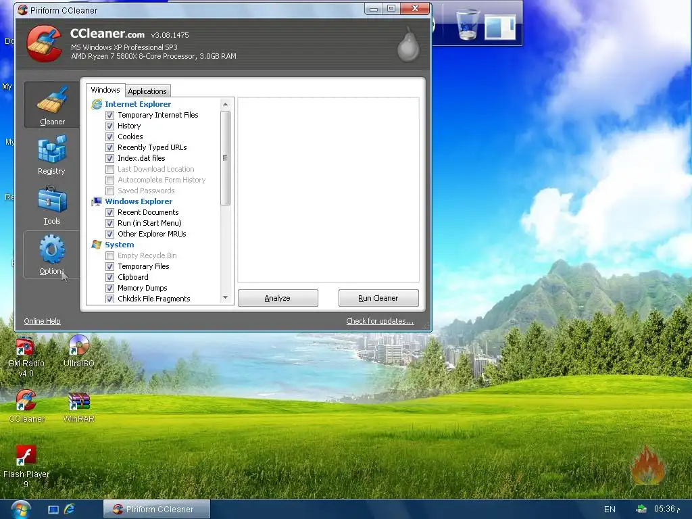Click the Windows Explorer category heading
Screen dimensions: 692x519
click(x=139, y=201)
